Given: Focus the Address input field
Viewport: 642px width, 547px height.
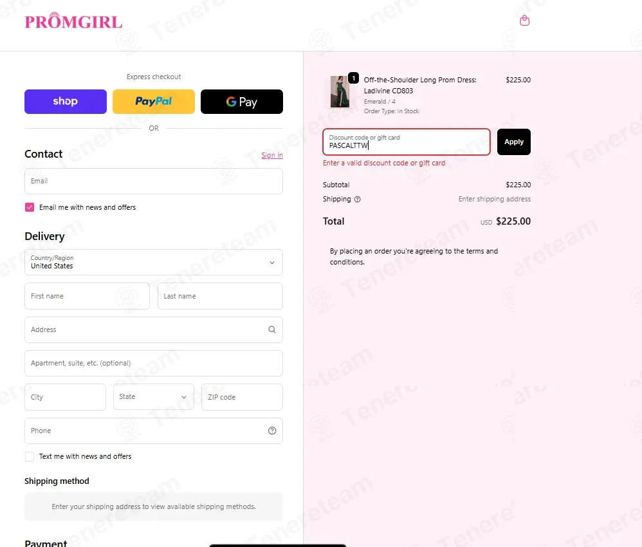Looking at the screenshot, I should 154,329.
